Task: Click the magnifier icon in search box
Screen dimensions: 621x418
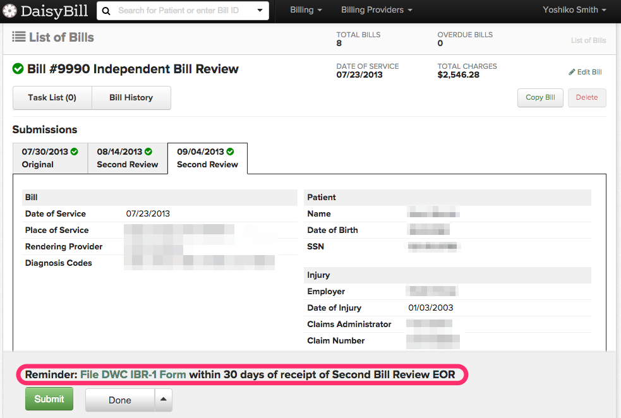Action: (x=106, y=11)
